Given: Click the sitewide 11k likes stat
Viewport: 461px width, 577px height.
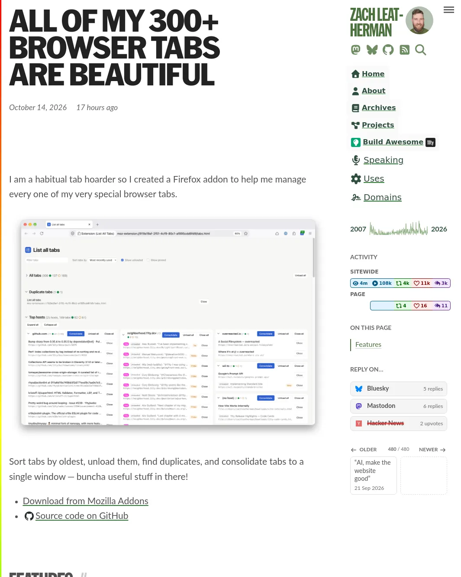Looking at the screenshot, I should click(x=422, y=283).
